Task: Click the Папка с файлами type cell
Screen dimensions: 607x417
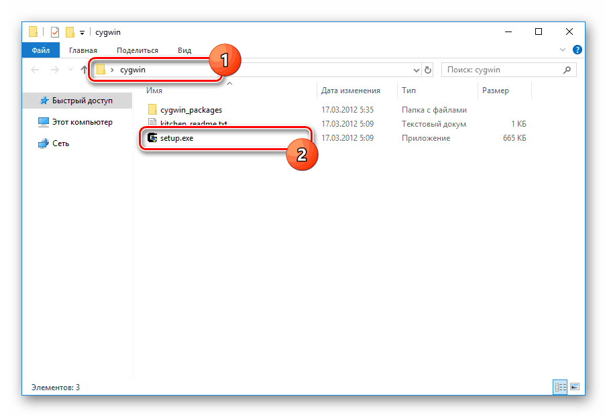Action: 434,110
